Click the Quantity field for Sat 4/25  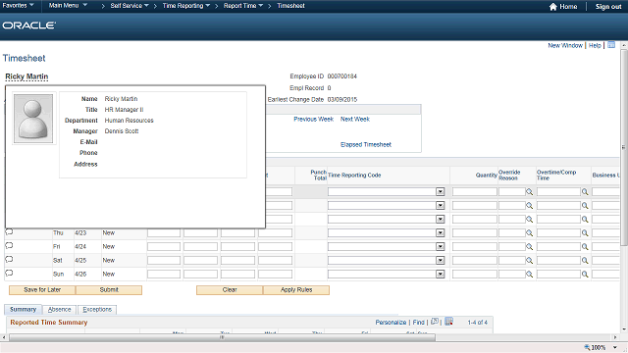(x=475, y=260)
